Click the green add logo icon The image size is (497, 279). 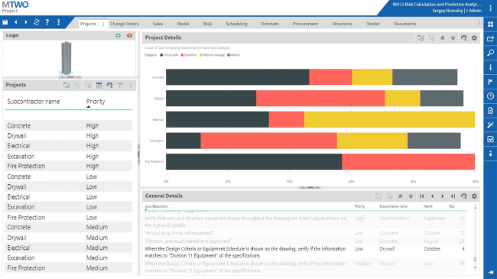click(x=118, y=35)
